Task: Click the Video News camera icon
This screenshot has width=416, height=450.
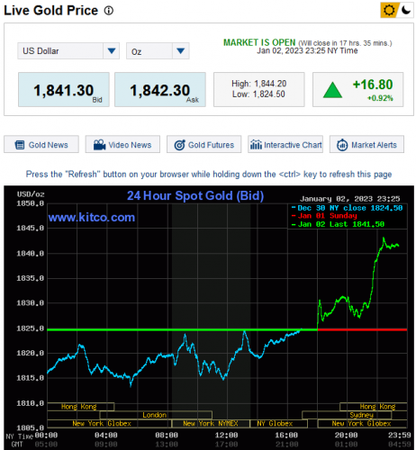Action: coord(99,145)
